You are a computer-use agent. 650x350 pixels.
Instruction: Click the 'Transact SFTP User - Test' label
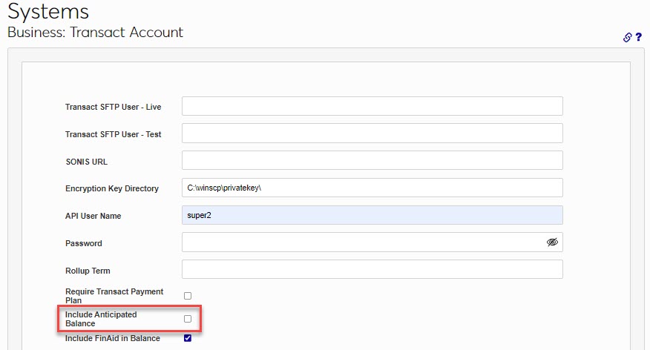click(114, 134)
